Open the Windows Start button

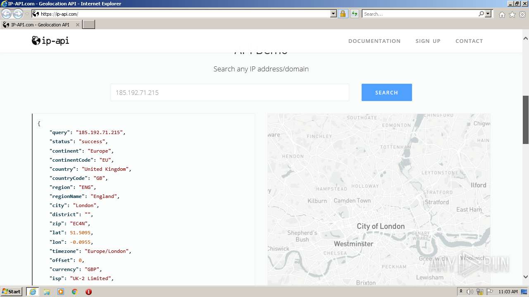pyautogui.click(x=11, y=292)
